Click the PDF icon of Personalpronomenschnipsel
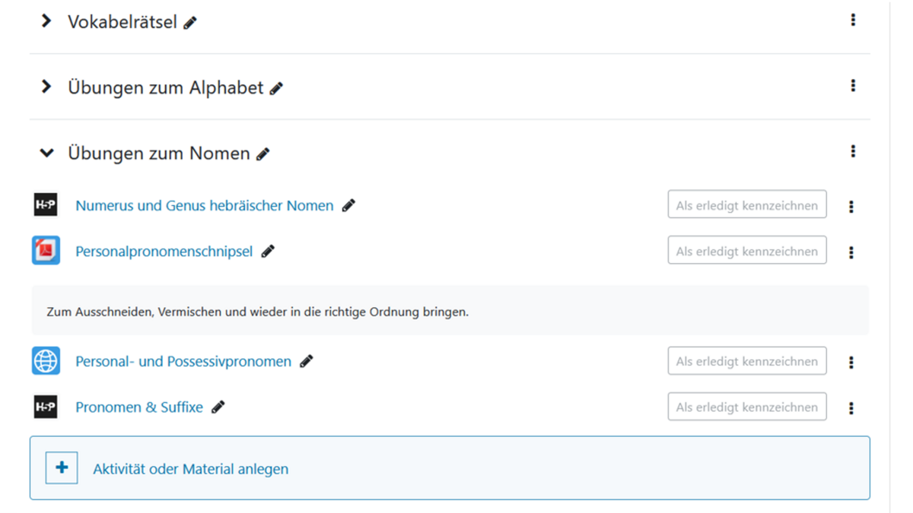 [46, 251]
